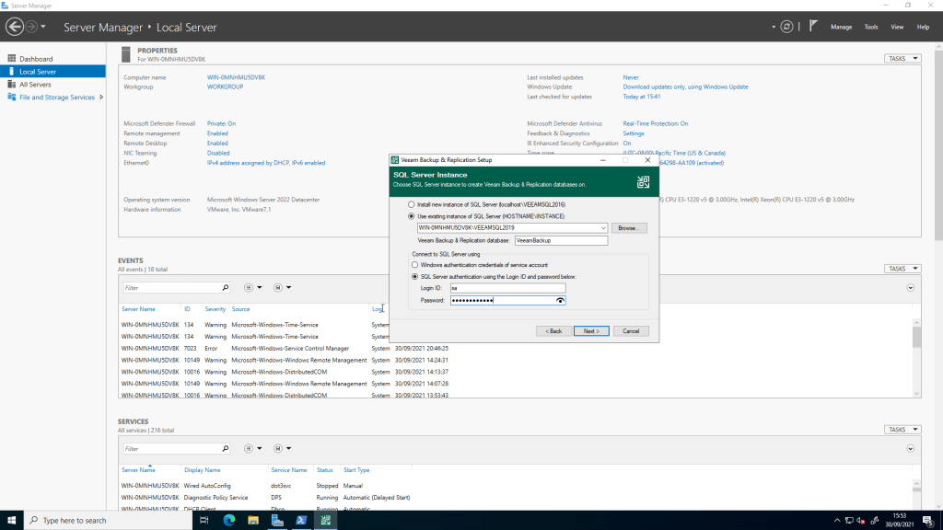Open the notifications flag icon
This screenshot has width=943, height=530.
[813, 27]
